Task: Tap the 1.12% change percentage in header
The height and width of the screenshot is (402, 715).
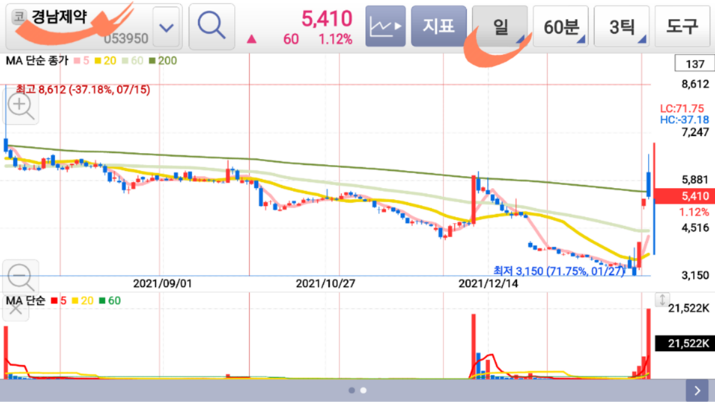Action: 336,39
